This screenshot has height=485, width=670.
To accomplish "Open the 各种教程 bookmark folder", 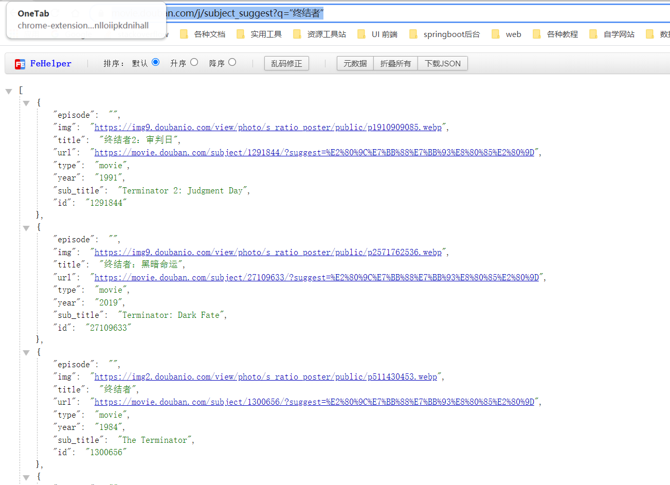I will (x=556, y=34).
